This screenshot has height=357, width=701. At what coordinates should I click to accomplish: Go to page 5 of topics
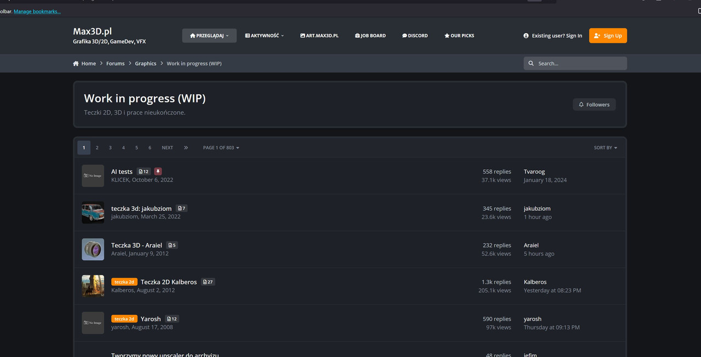point(136,148)
